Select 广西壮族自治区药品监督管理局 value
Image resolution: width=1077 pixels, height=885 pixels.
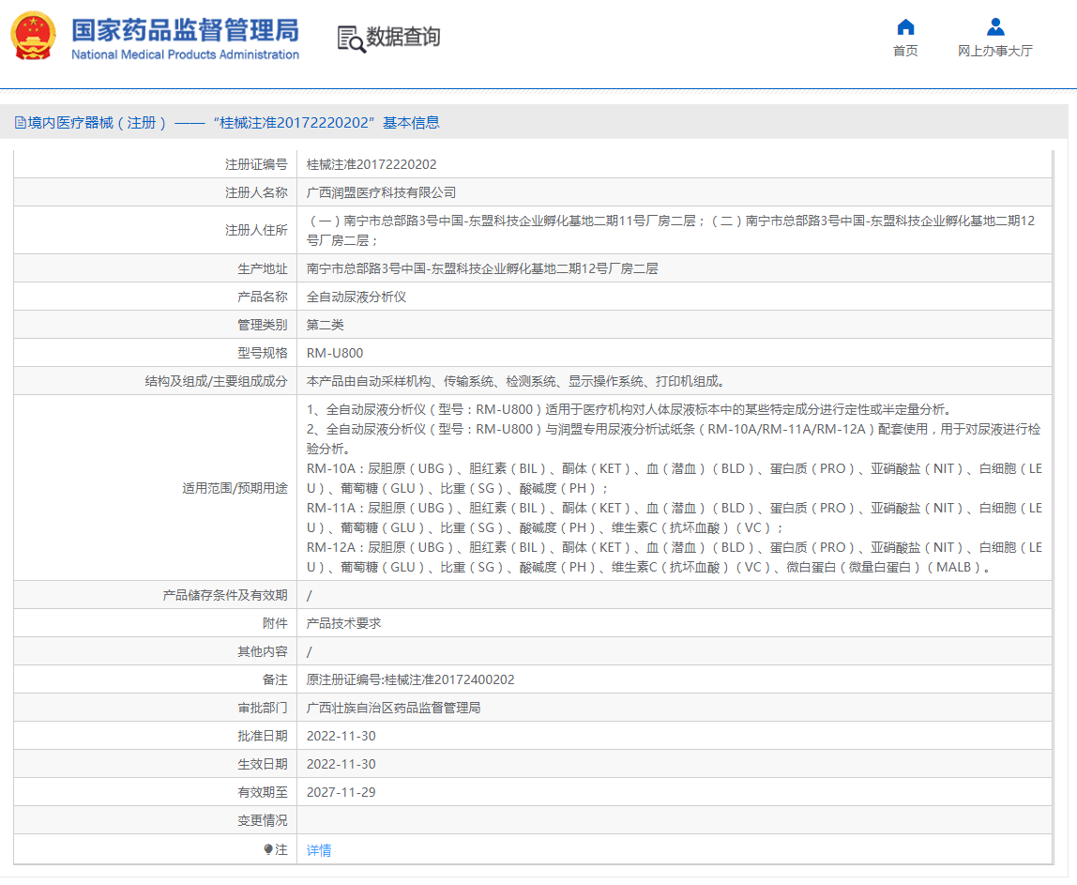(394, 708)
